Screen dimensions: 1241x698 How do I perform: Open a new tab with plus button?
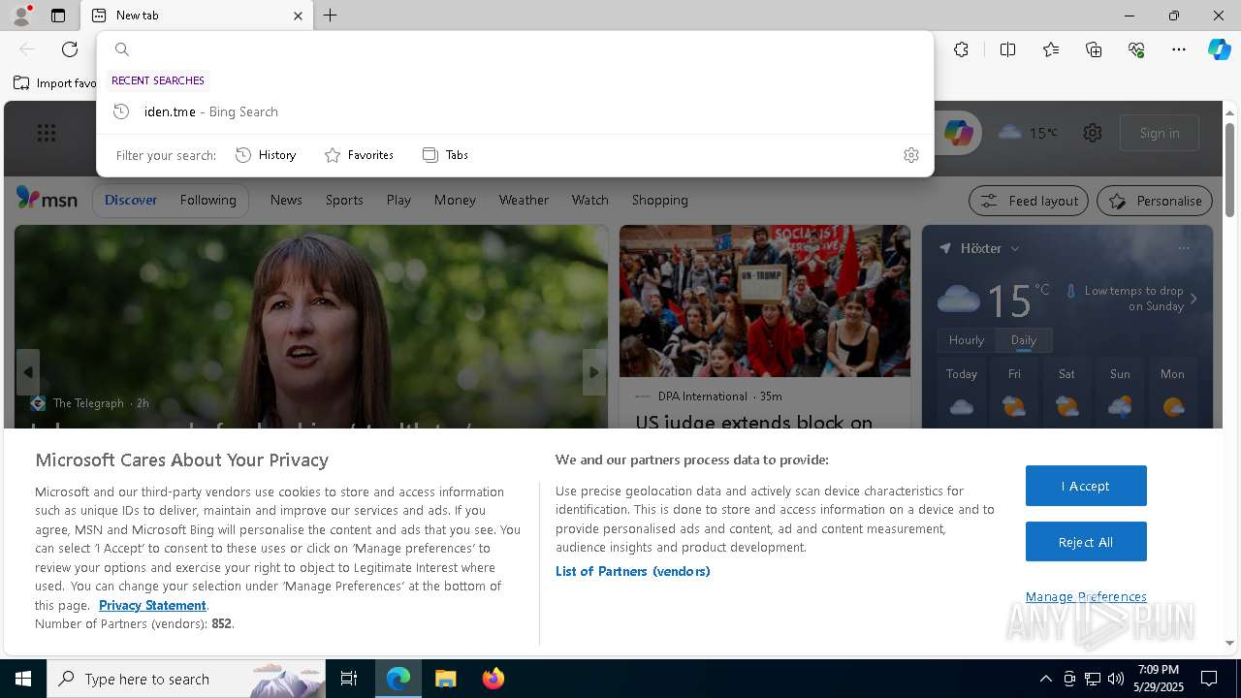pyautogui.click(x=331, y=16)
